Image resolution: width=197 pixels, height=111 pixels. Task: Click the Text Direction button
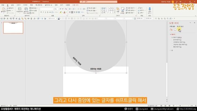click(92, 8)
